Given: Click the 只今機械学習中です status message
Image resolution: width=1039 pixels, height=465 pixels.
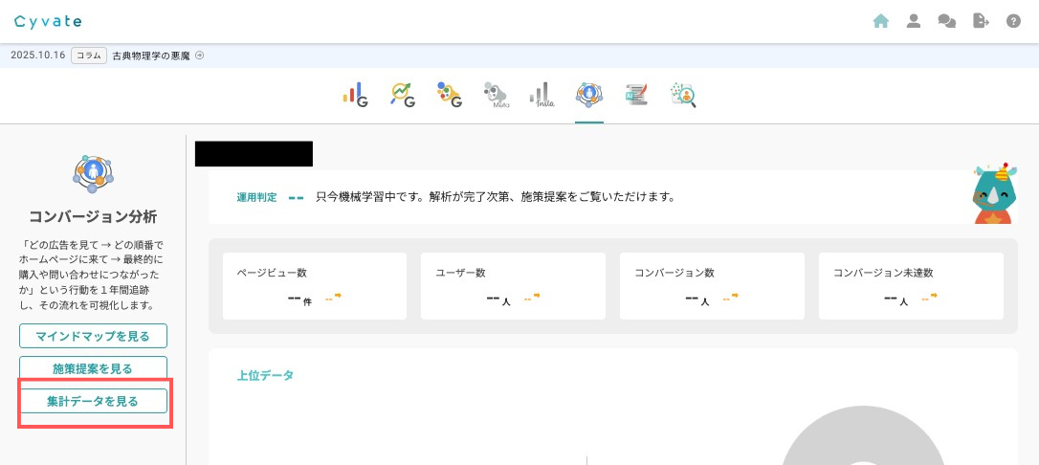Looking at the screenshot, I should click(496, 197).
